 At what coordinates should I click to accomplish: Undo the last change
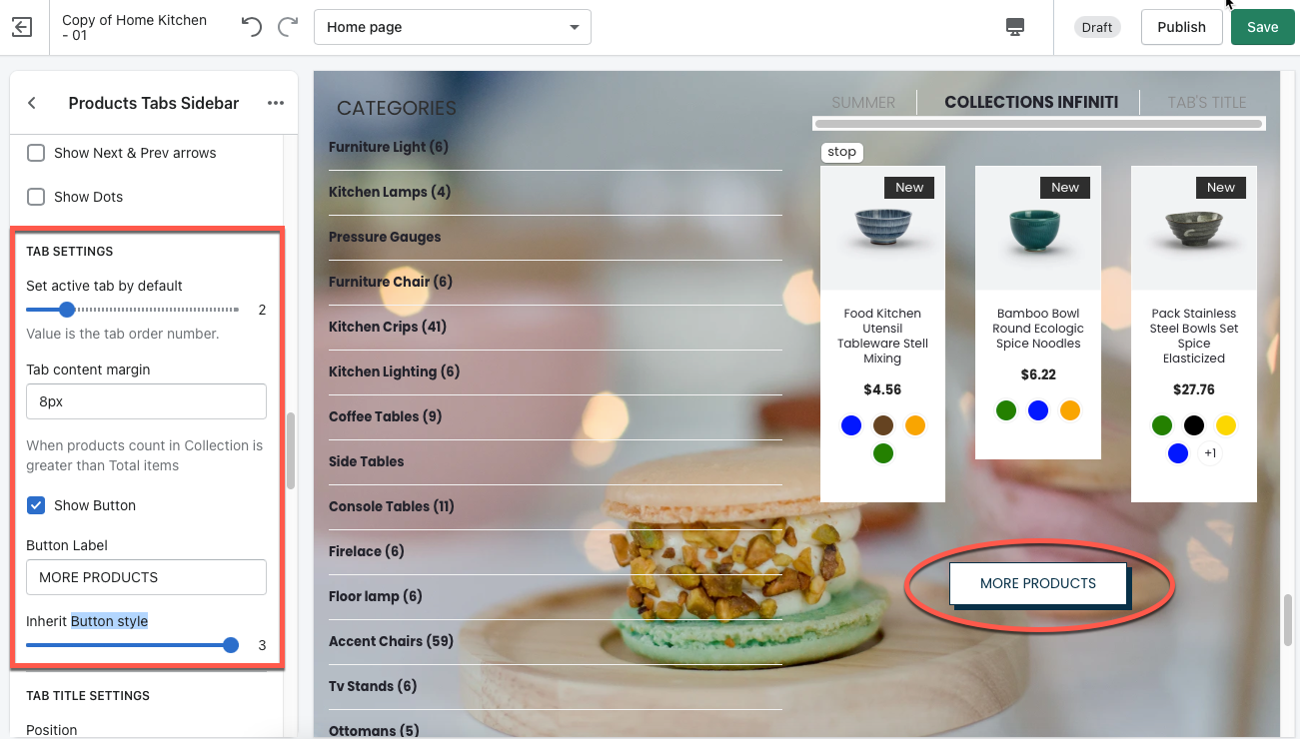(252, 27)
